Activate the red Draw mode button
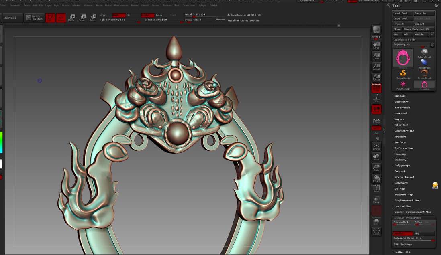Image resolution: width=441 pixels, height=255 pixels. (61, 18)
